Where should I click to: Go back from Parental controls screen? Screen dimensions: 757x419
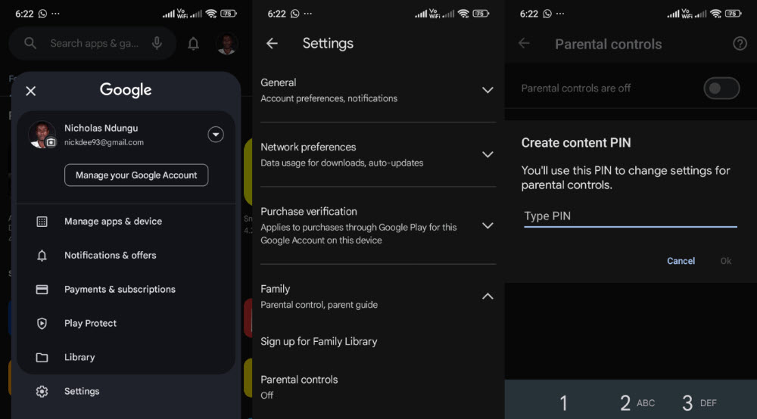point(524,43)
